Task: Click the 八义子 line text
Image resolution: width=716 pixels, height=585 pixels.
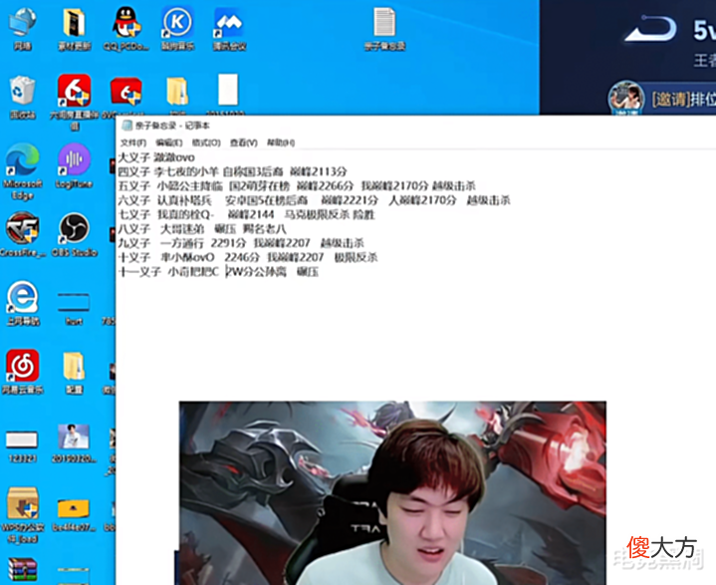Action: coord(202,228)
